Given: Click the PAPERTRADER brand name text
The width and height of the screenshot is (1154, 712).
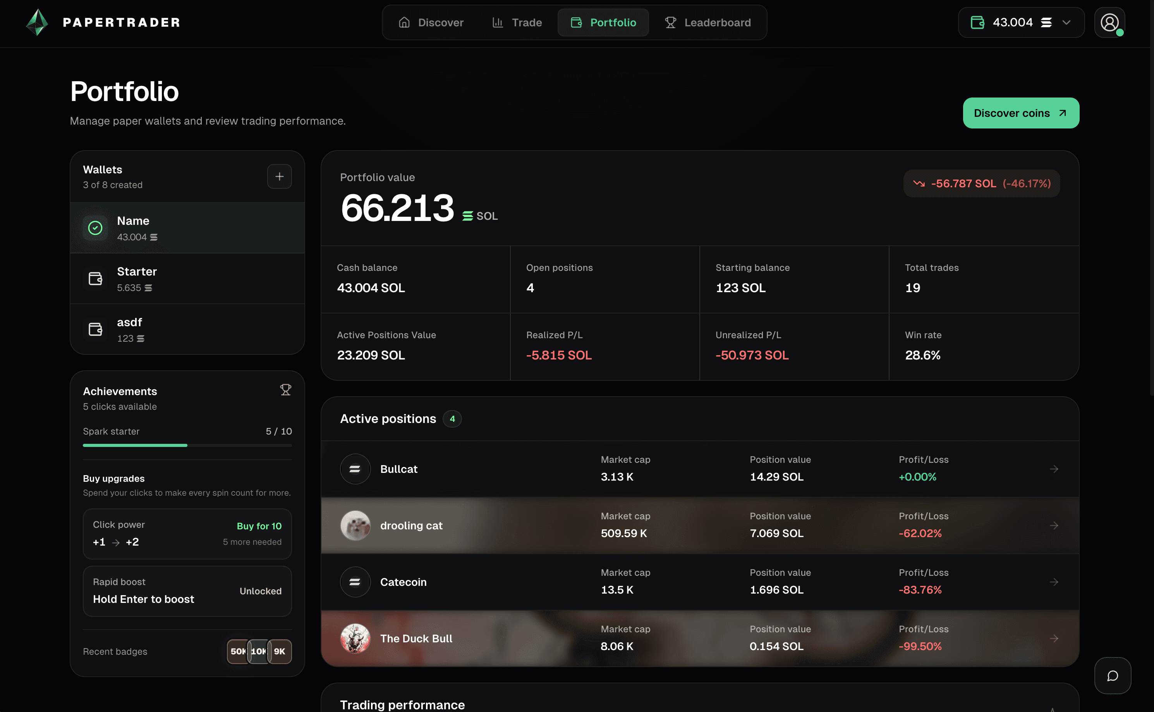Looking at the screenshot, I should pos(121,22).
